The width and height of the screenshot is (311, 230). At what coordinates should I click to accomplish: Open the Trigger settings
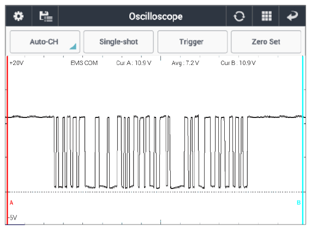pyautogui.click(x=193, y=42)
